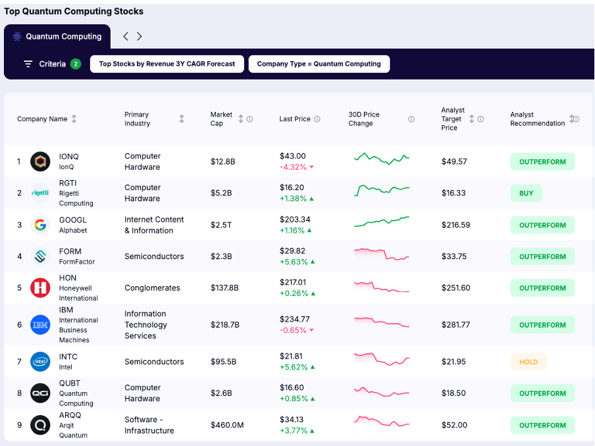The height and width of the screenshot is (446, 595).
Task: Sort by Company Name column
Action: coord(74,118)
